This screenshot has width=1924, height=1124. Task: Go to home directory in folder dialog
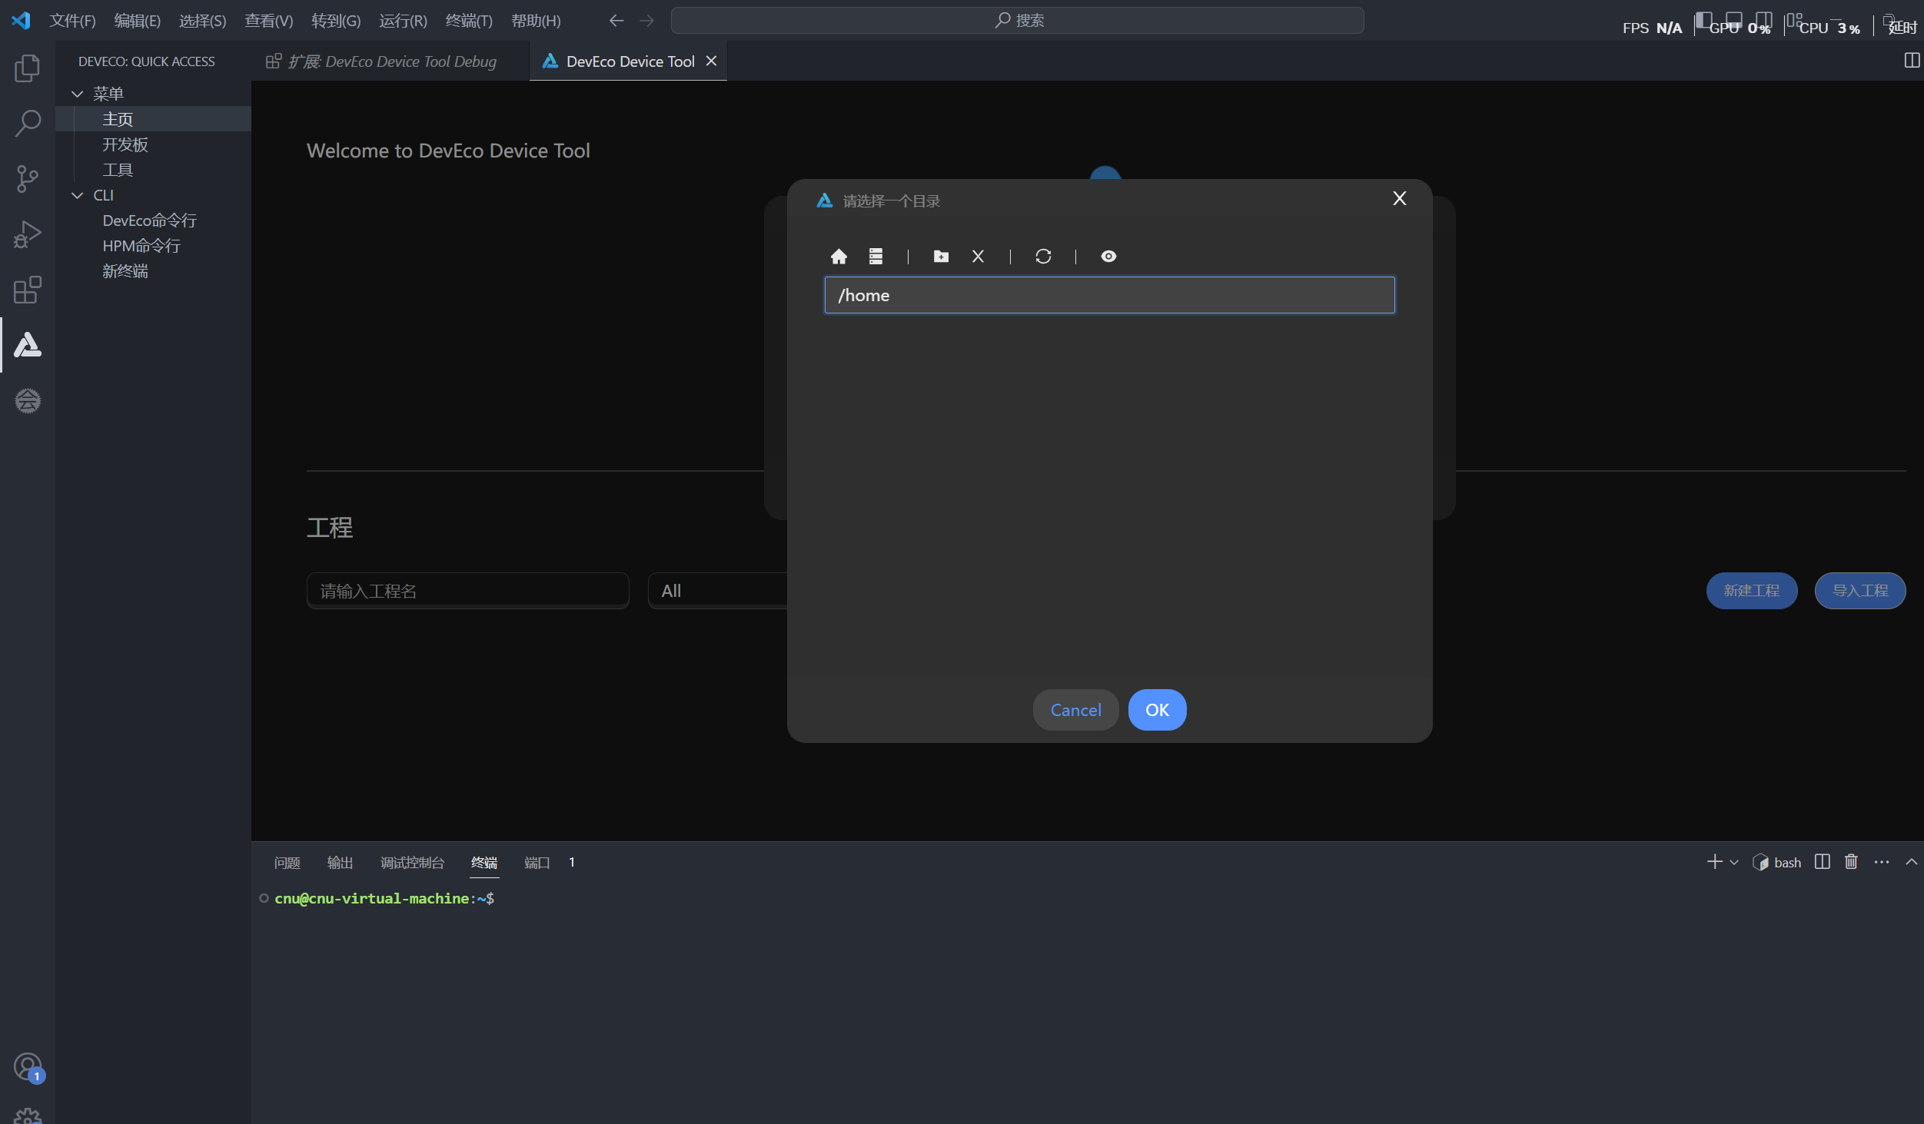(x=839, y=257)
